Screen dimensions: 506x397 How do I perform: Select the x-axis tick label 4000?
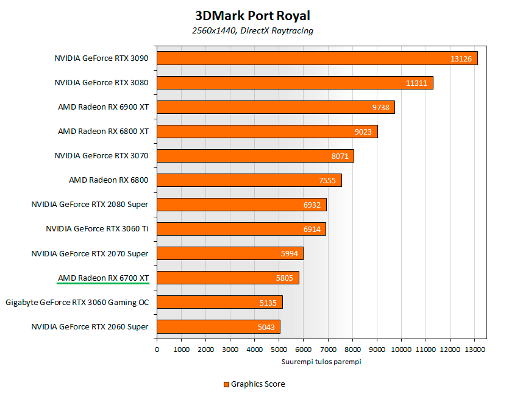[255, 350]
